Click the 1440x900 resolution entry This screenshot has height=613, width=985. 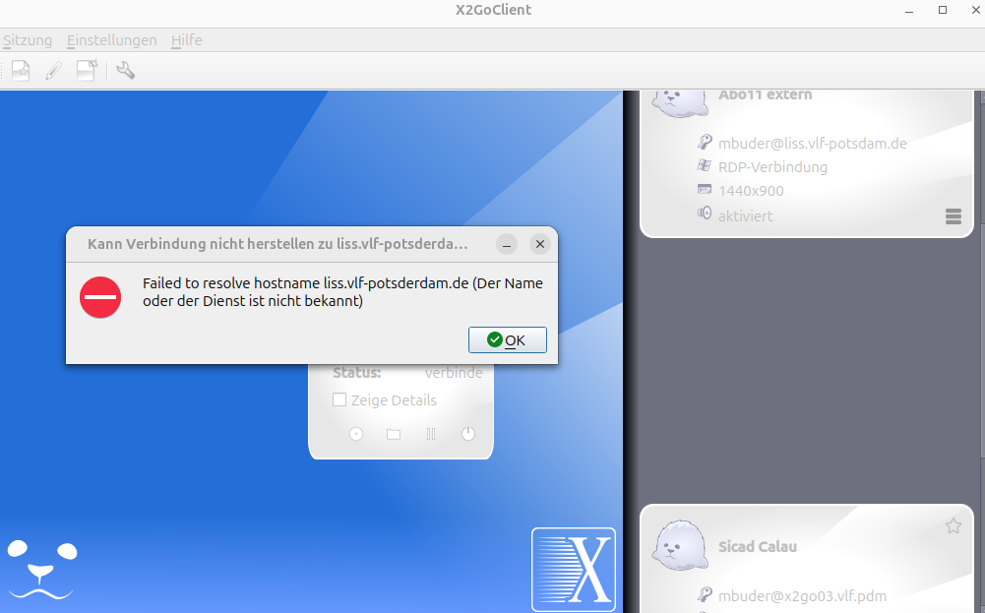click(x=751, y=191)
